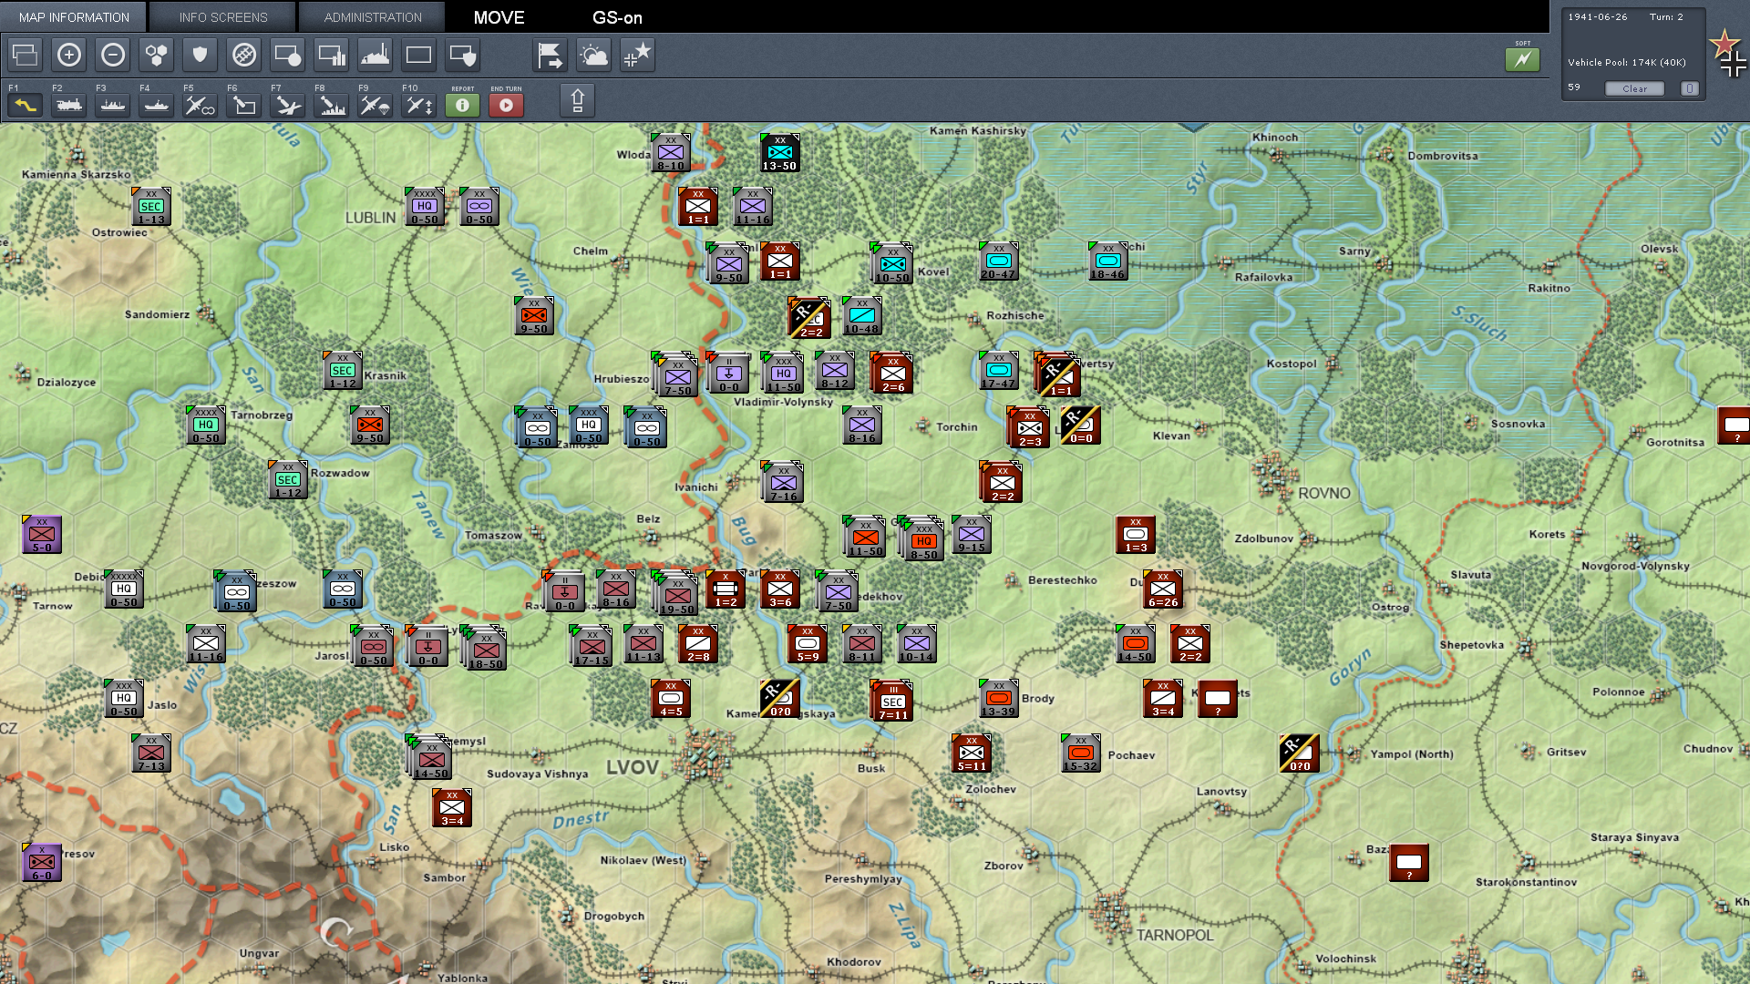Select the F4 amphibious ship transport mode
Screen dimensions: 1750x984
[x=156, y=106]
